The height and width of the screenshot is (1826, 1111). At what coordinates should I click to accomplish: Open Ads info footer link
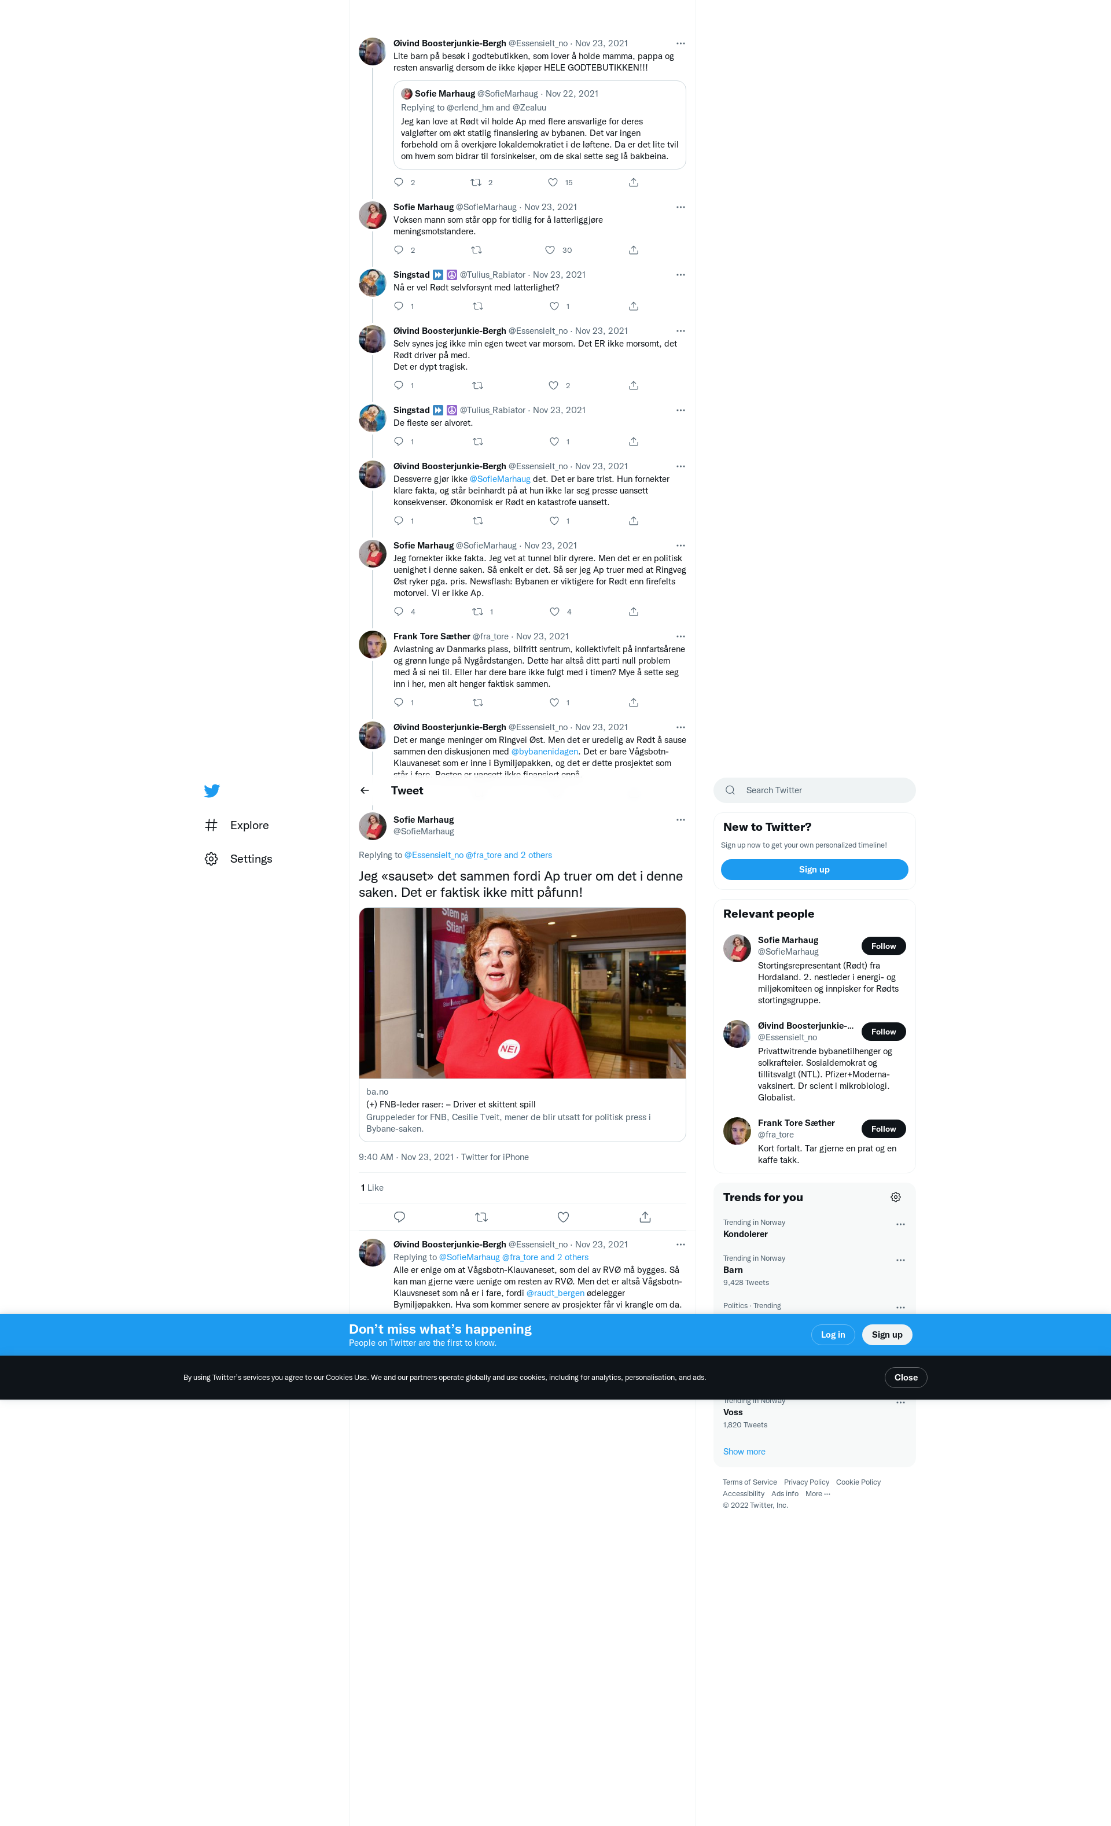(785, 1493)
